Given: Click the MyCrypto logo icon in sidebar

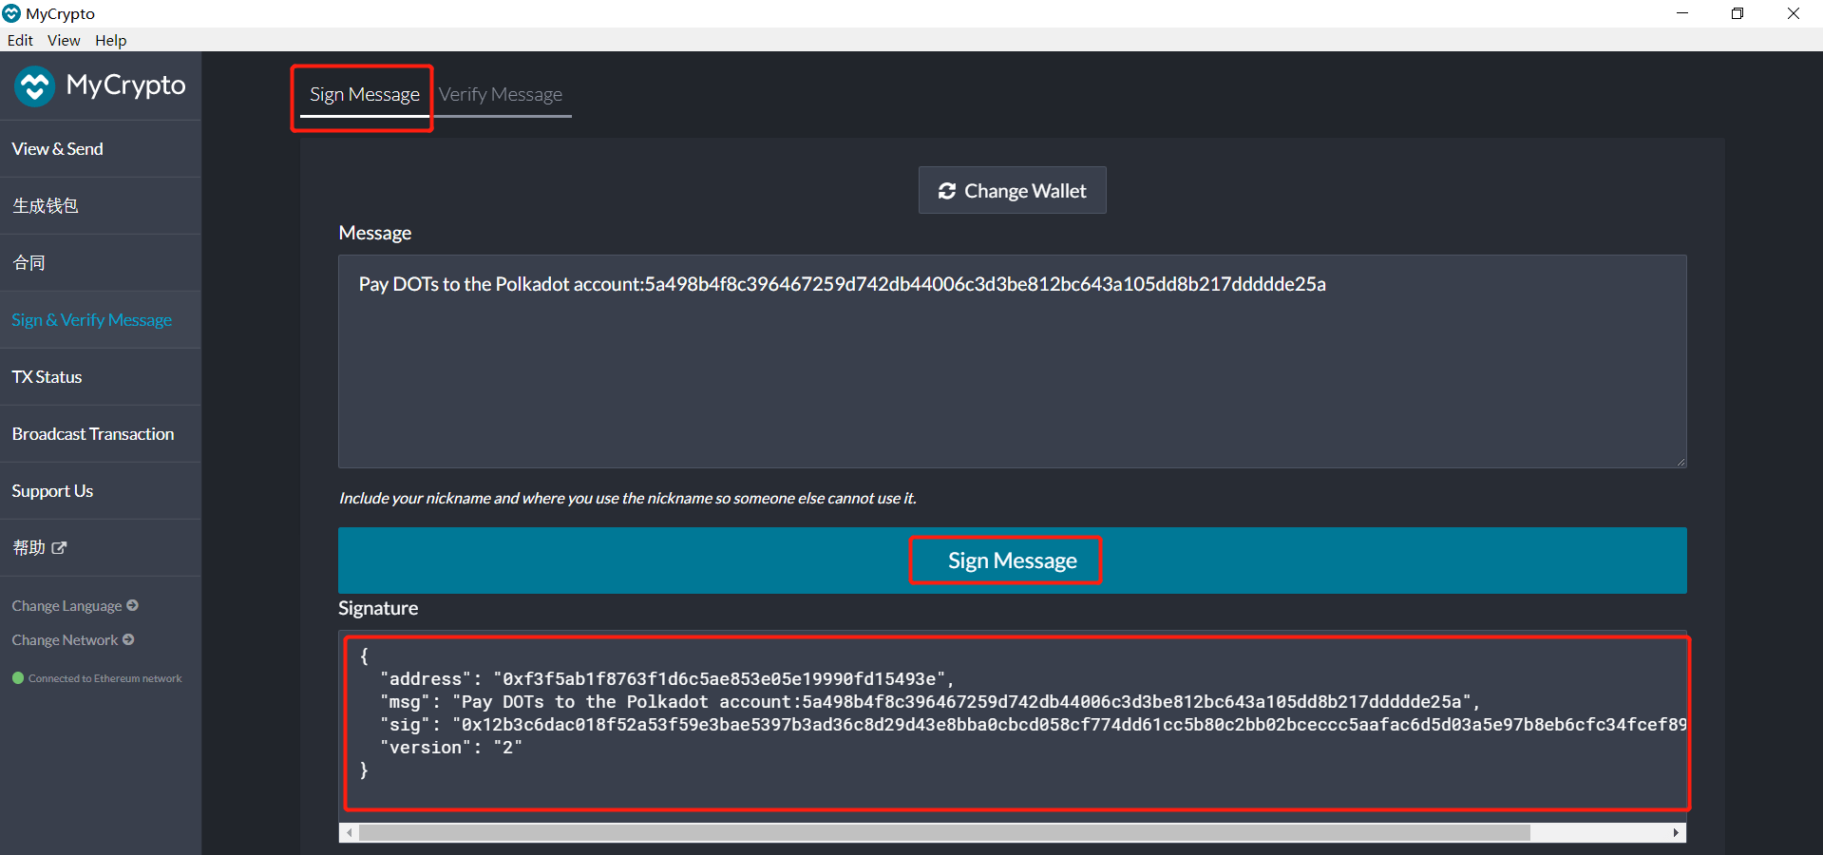Looking at the screenshot, I should click(35, 86).
